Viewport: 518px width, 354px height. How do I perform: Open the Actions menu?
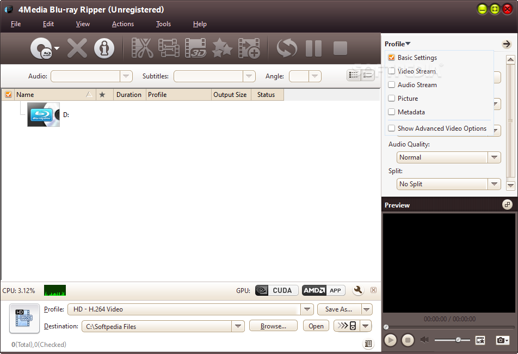tap(123, 24)
